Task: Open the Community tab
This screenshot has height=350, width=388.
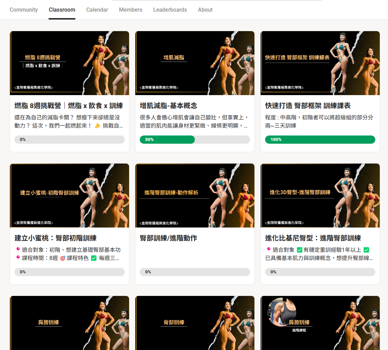Action: [24, 10]
